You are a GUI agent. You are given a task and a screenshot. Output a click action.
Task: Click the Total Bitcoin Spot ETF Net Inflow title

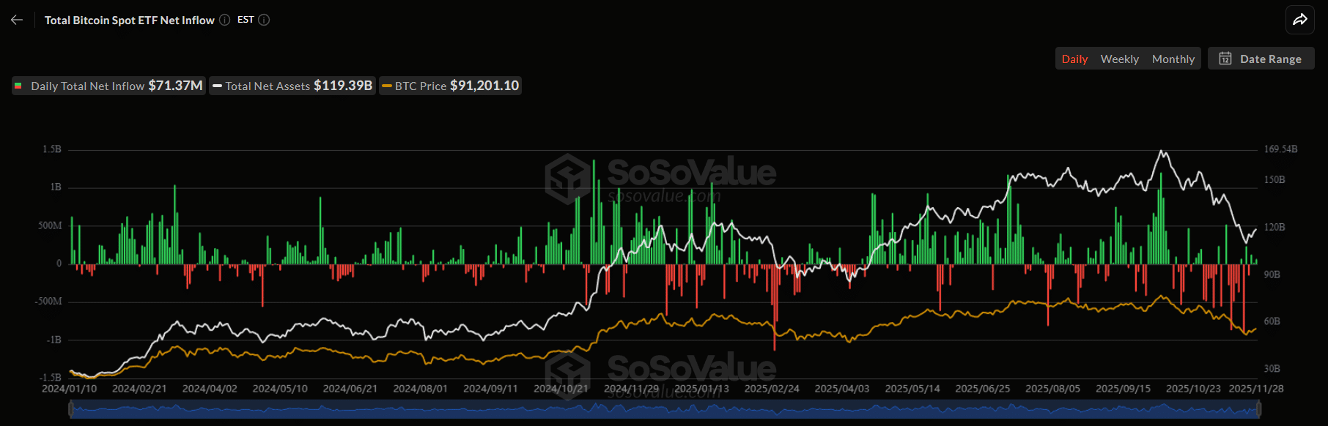(x=130, y=20)
